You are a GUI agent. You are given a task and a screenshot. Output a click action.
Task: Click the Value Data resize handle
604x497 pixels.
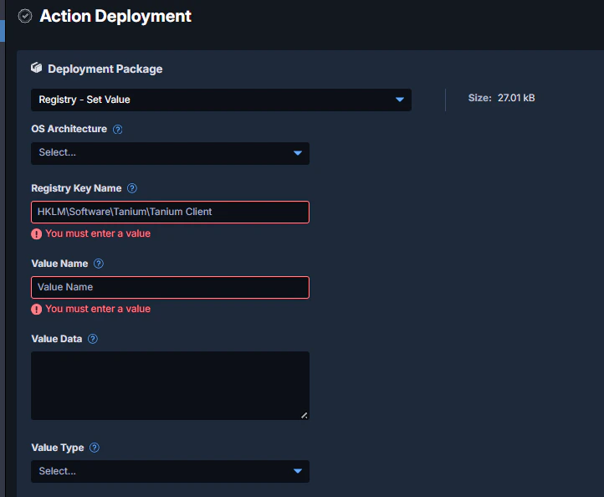pos(305,415)
